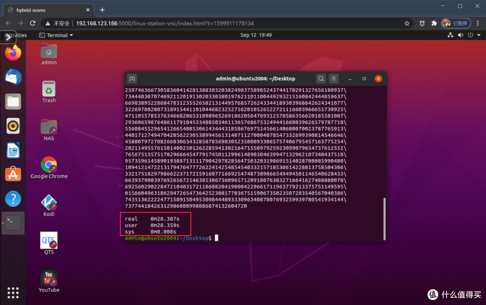Open the terminal search button

[x=321, y=79]
